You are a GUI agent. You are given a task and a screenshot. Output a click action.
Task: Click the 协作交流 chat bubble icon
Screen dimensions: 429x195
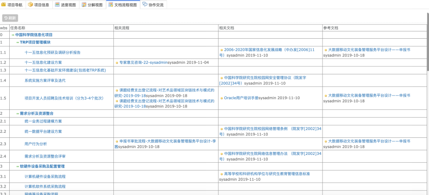145,5
